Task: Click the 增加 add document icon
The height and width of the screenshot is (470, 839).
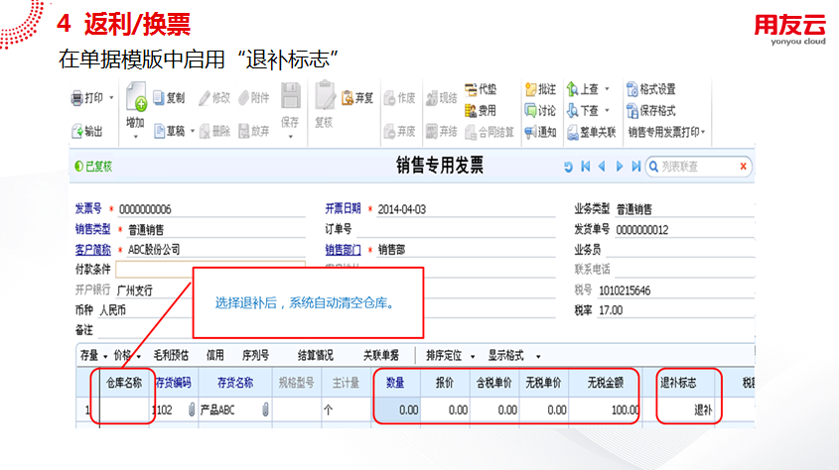Action: tap(136, 96)
